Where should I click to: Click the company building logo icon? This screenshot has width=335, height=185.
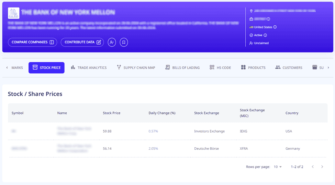[x=13, y=13]
